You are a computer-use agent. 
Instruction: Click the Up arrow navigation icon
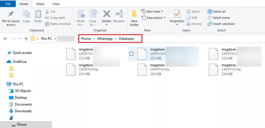click(26, 39)
